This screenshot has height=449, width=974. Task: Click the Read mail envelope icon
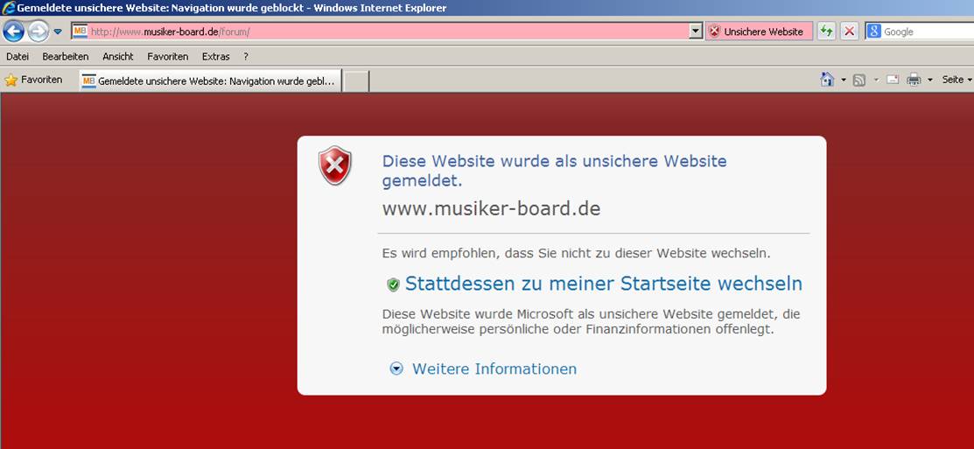[x=893, y=80]
